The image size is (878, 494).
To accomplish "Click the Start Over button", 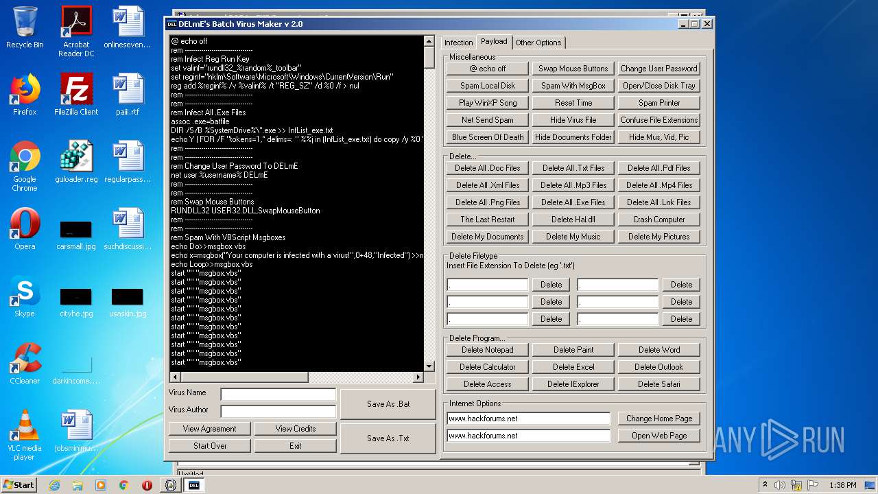I will [210, 446].
